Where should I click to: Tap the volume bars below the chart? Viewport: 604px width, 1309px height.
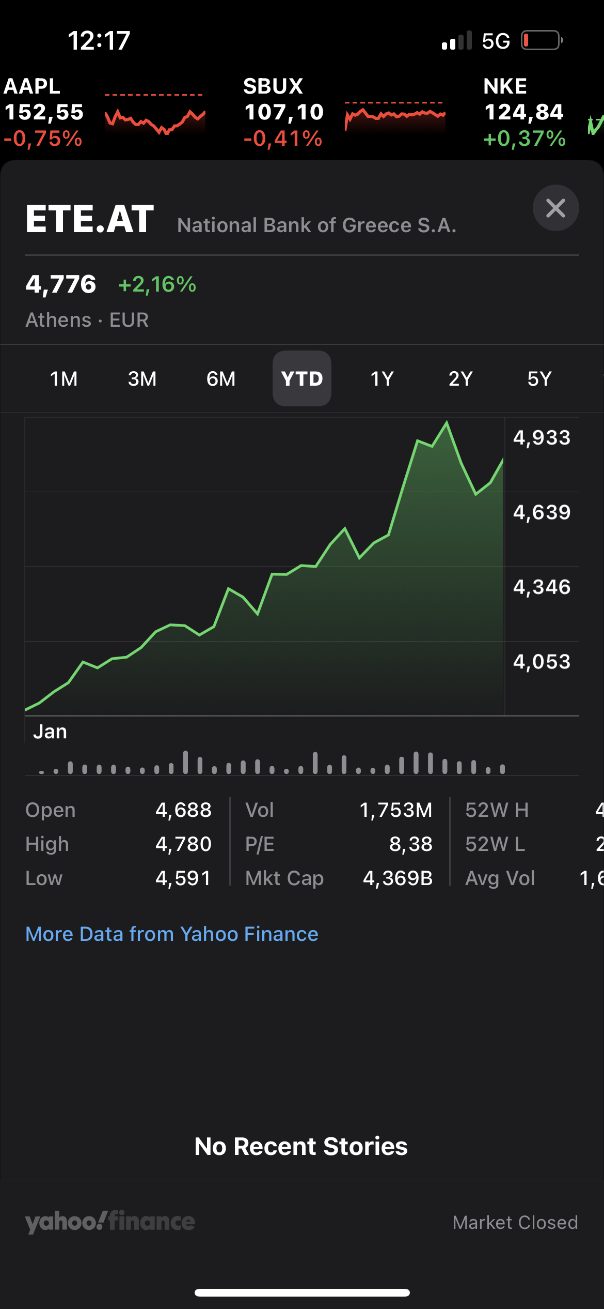pos(273,763)
